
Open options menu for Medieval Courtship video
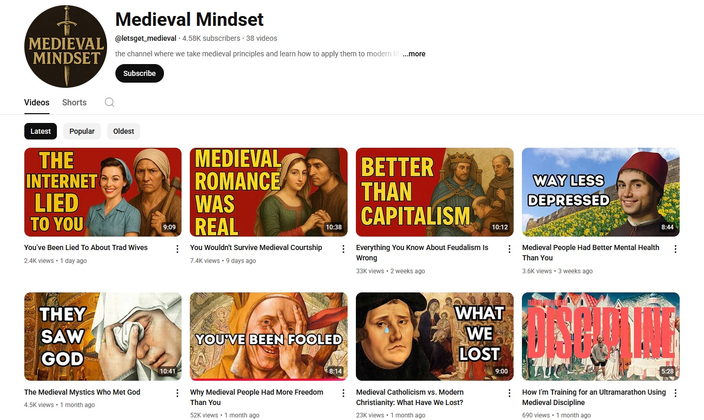[343, 249]
